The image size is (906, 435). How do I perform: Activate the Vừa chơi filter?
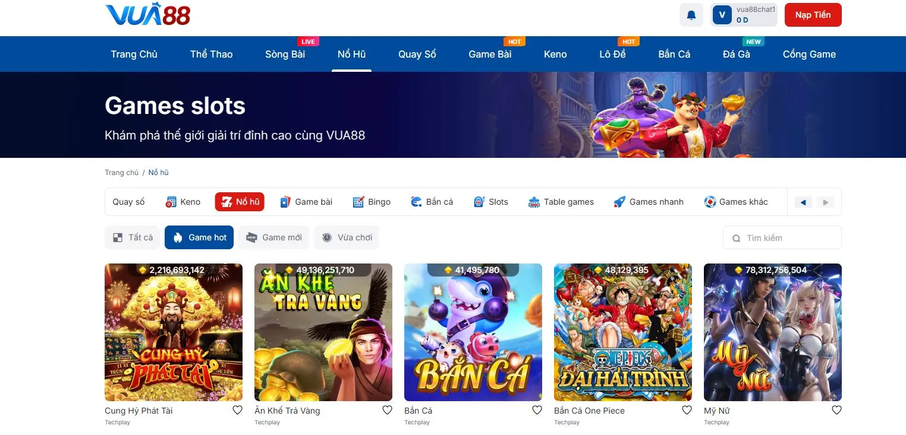click(x=347, y=237)
